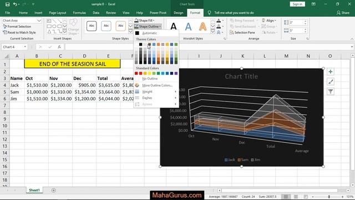355x200 pixels.
Task: Click the Sign in button
Action: (x=297, y=4)
